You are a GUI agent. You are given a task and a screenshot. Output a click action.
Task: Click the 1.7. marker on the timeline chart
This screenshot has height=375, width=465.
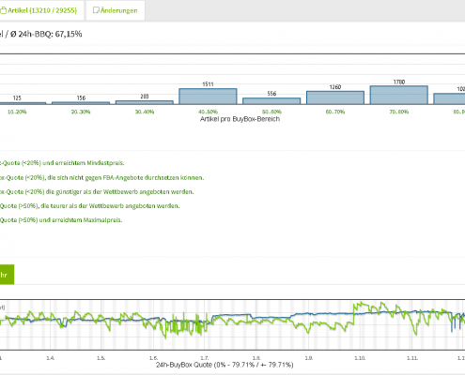point(204,358)
